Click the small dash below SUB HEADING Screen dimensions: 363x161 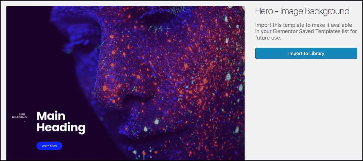24,121
